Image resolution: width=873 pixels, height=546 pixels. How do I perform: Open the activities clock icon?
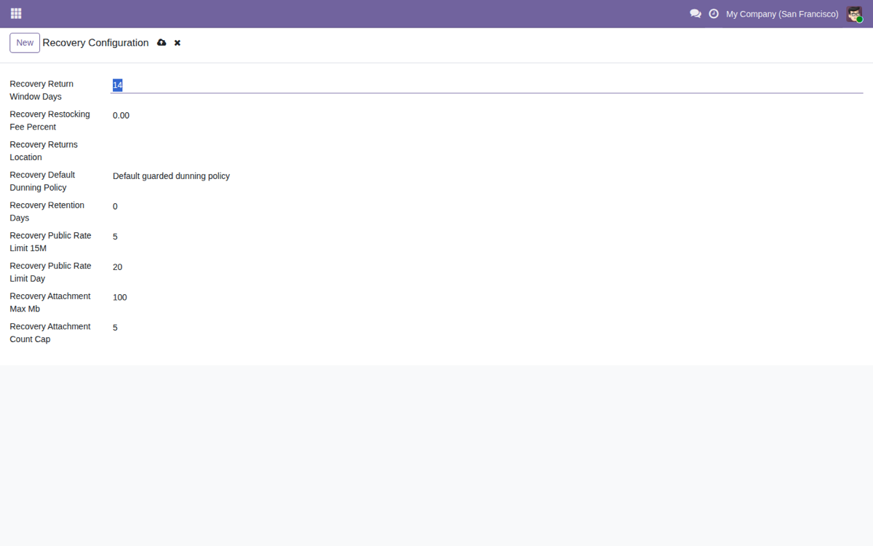coord(714,14)
